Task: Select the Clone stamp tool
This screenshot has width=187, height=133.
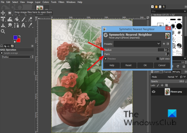Action: pyautogui.click(x=3, y=25)
